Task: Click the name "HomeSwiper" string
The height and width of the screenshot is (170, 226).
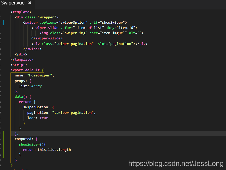Action: [40, 75]
